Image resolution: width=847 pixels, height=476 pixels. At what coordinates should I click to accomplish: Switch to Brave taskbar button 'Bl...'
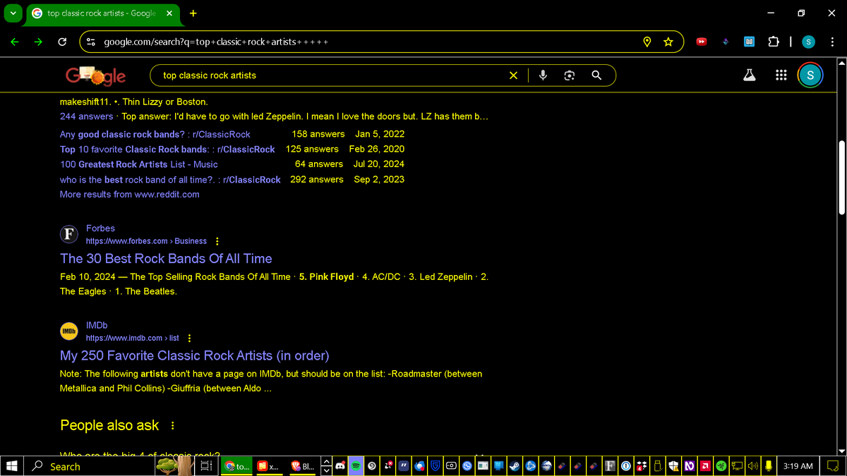[304, 466]
